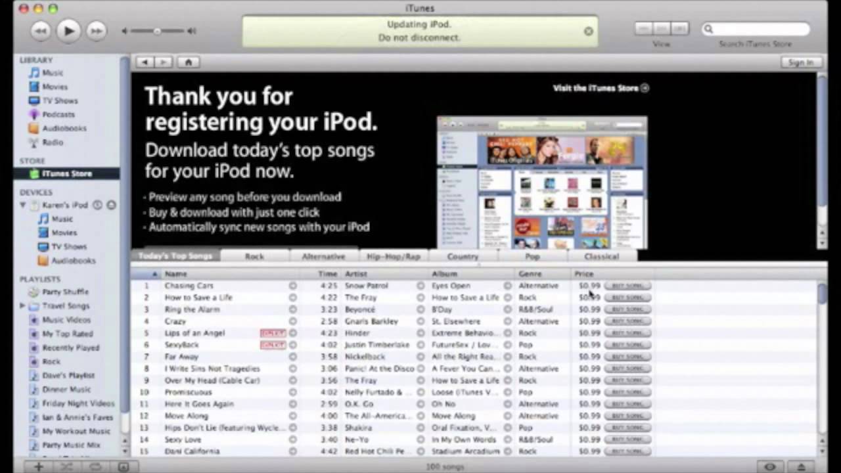Switch to the Rock tab

click(254, 256)
